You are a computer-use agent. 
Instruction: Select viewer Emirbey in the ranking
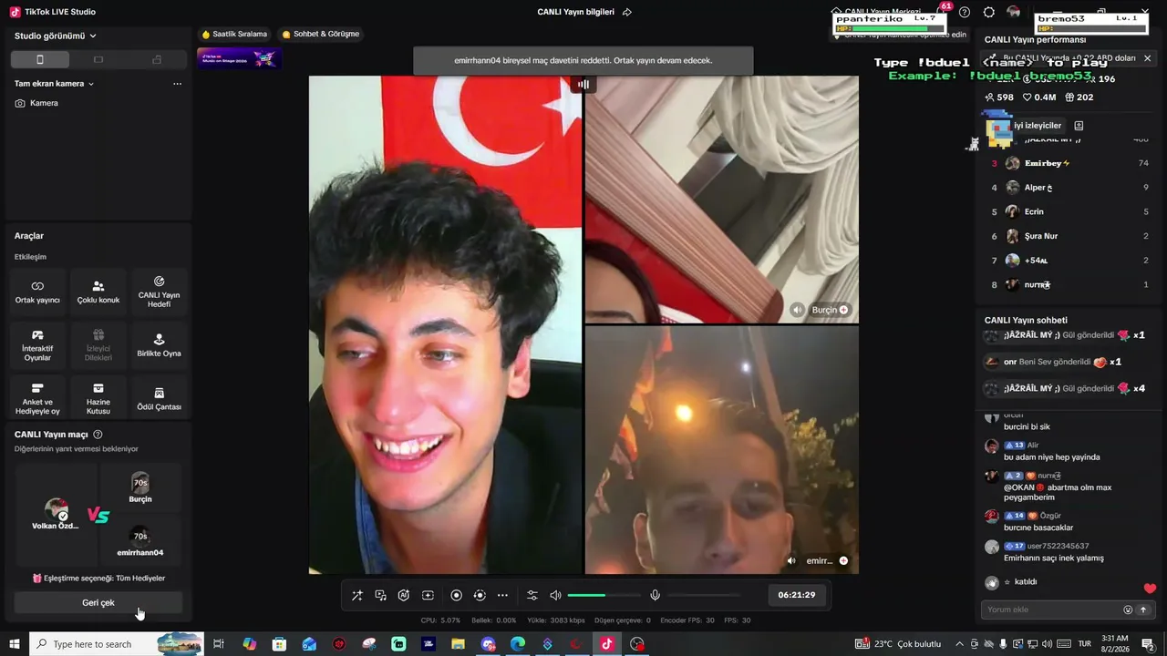coord(1069,164)
